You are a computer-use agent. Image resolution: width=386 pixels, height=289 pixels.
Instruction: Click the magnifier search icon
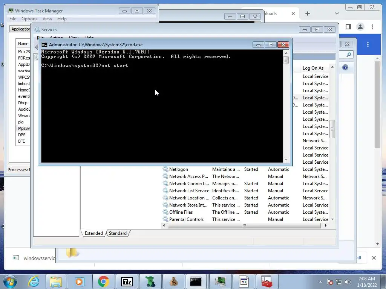pyautogui.click(x=349, y=55)
